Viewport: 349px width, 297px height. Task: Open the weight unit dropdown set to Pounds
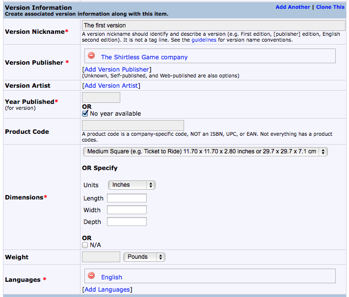(x=144, y=257)
